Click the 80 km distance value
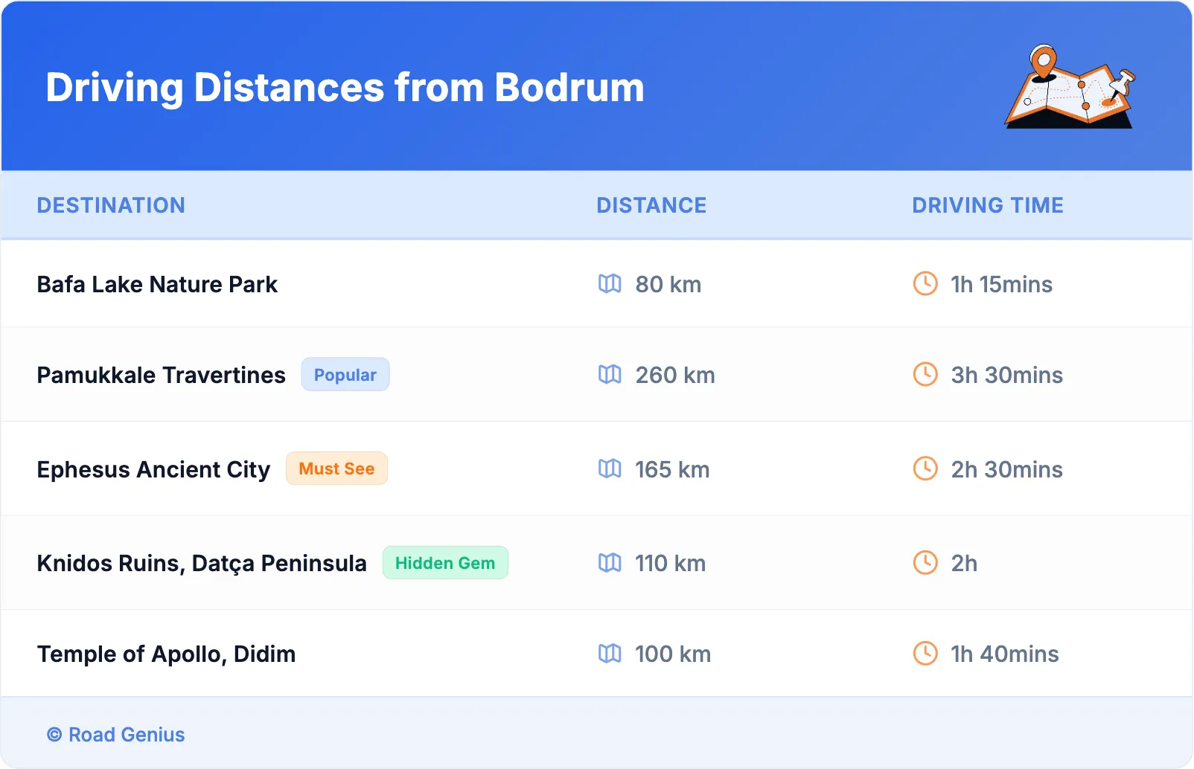Screen dimensions: 1194x769 (668, 284)
